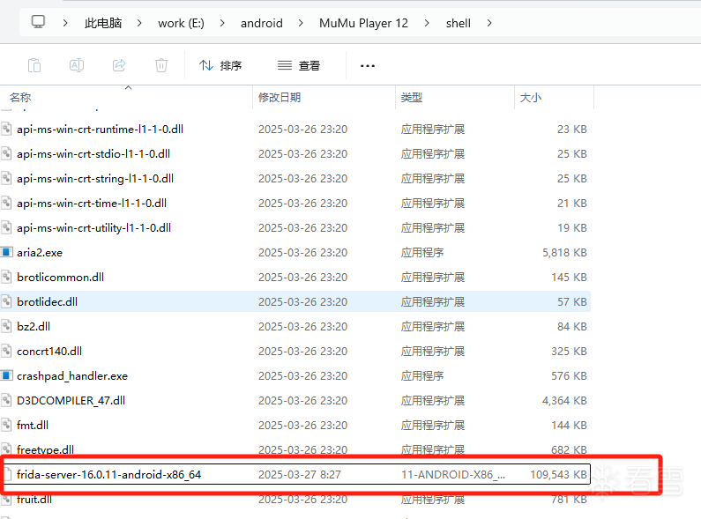The image size is (701, 519).
Task: Click the aria2.exe application icon
Action: point(6,252)
